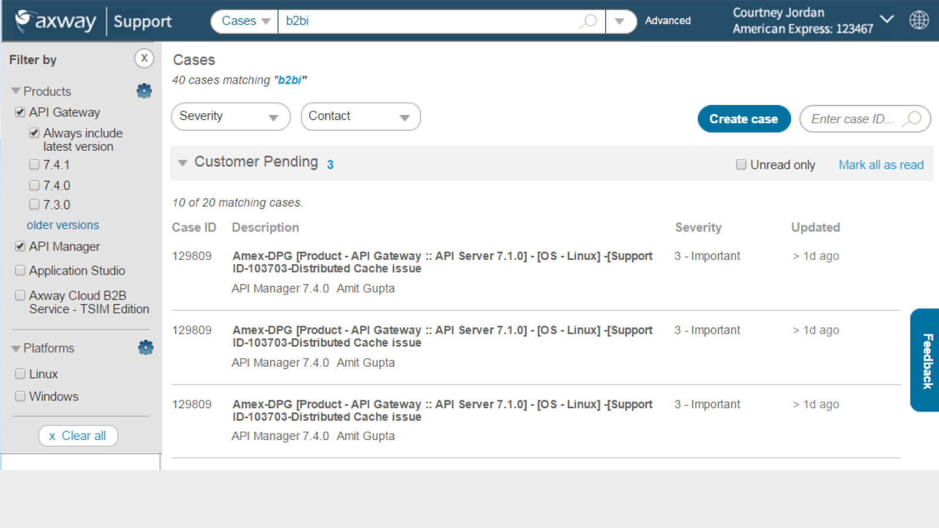Screen dimensions: 939x528
Task: Open the Contact filter dropdown
Action: 360,117
